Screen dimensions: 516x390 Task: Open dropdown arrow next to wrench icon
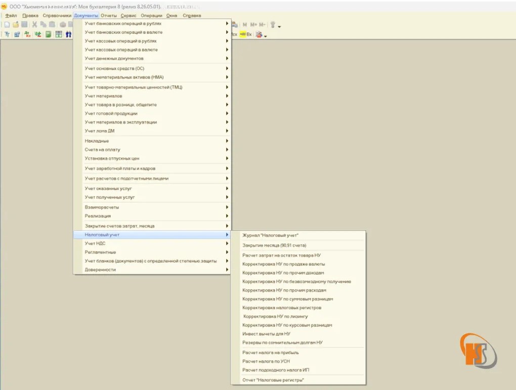point(279,27)
